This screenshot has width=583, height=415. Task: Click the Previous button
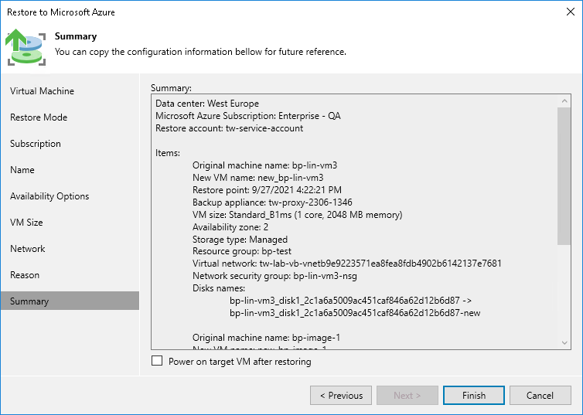(x=341, y=396)
